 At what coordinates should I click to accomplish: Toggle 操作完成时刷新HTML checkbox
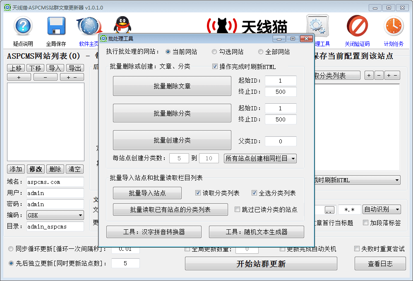[x=215, y=67]
